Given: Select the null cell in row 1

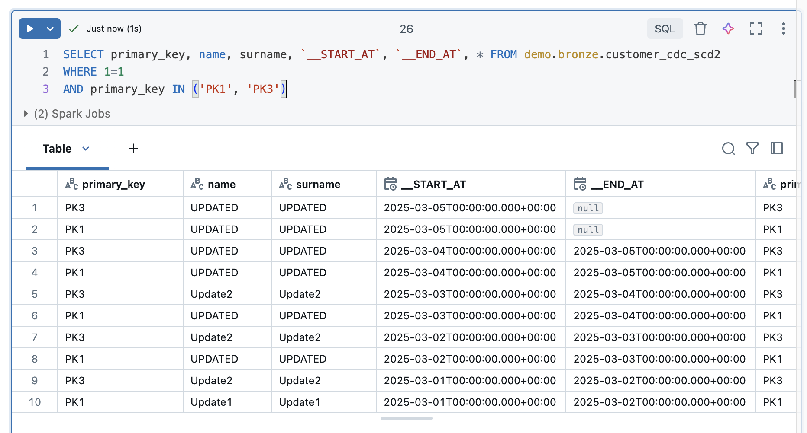Looking at the screenshot, I should (588, 208).
